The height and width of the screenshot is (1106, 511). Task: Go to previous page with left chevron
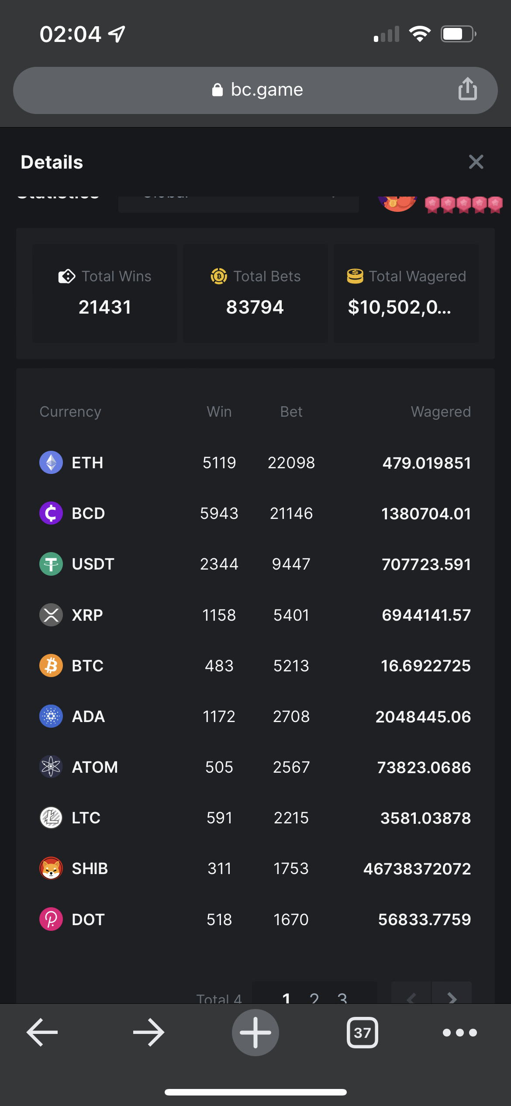(411, 996)
